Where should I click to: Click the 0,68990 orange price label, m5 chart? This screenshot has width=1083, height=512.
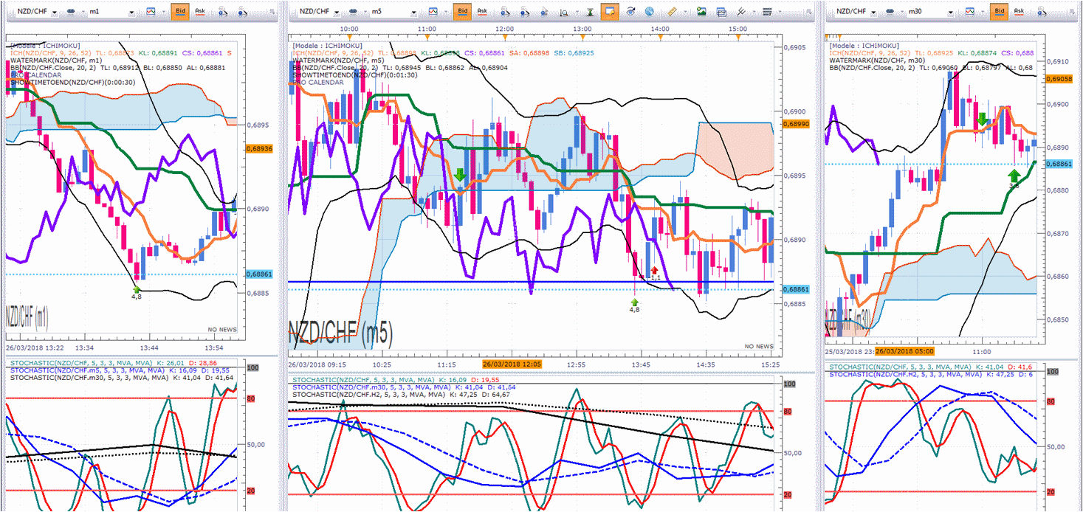point(797,124)
